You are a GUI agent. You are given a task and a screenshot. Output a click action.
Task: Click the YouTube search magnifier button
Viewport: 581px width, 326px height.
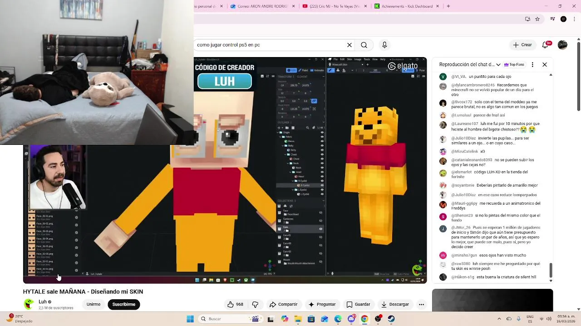[364, 45]
